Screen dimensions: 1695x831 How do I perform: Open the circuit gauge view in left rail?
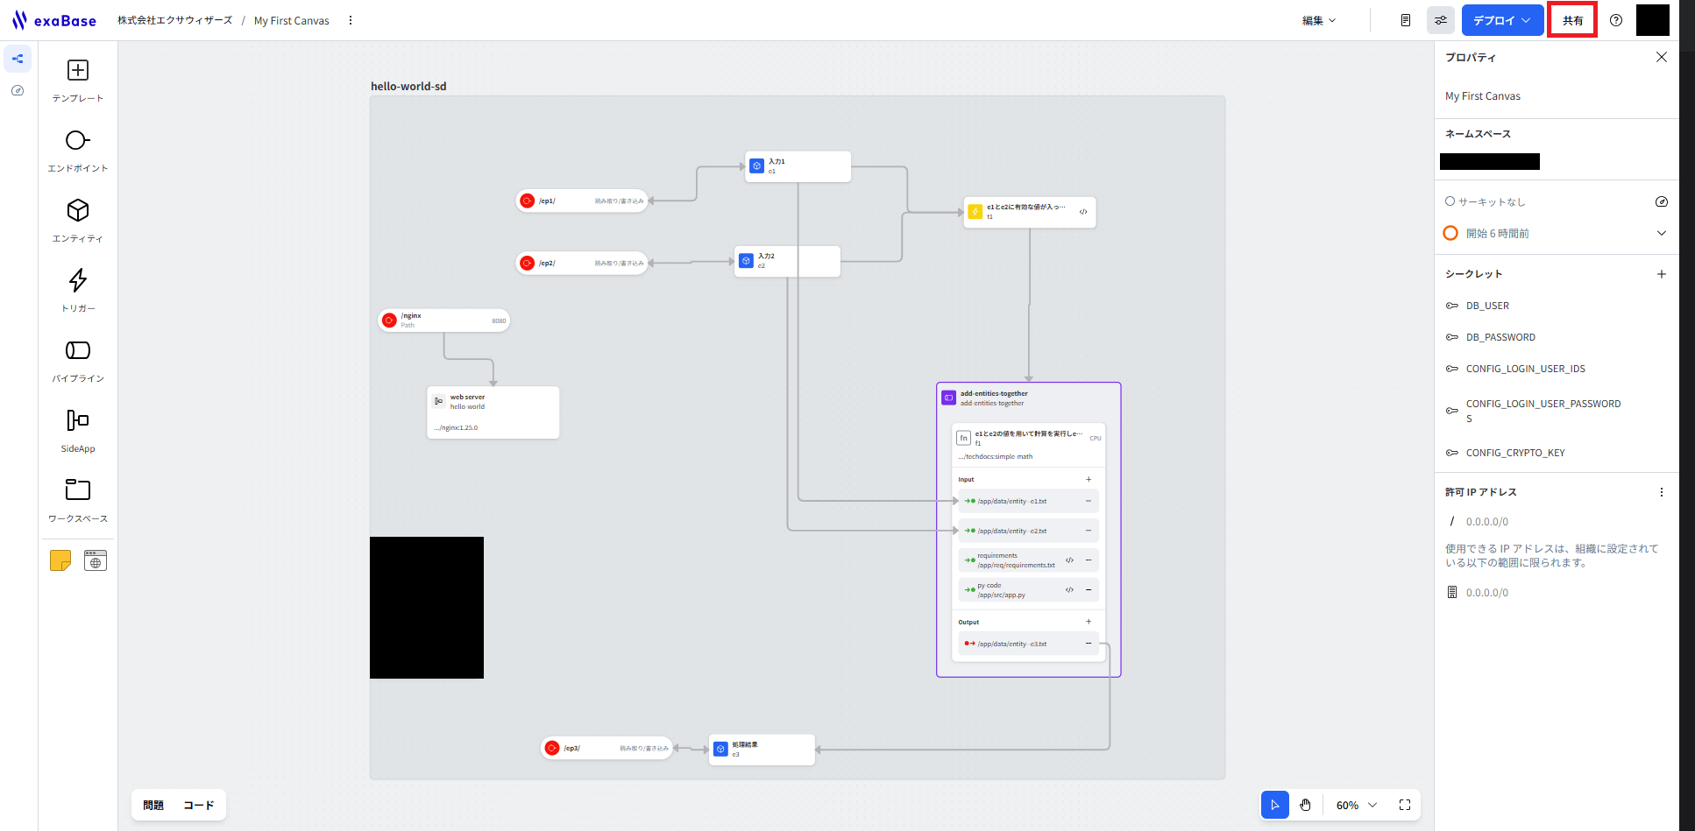(18, 90)
